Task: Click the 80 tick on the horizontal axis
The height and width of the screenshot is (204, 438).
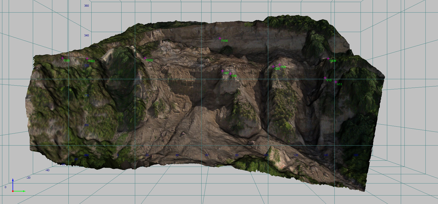Action: coord(236,155)
